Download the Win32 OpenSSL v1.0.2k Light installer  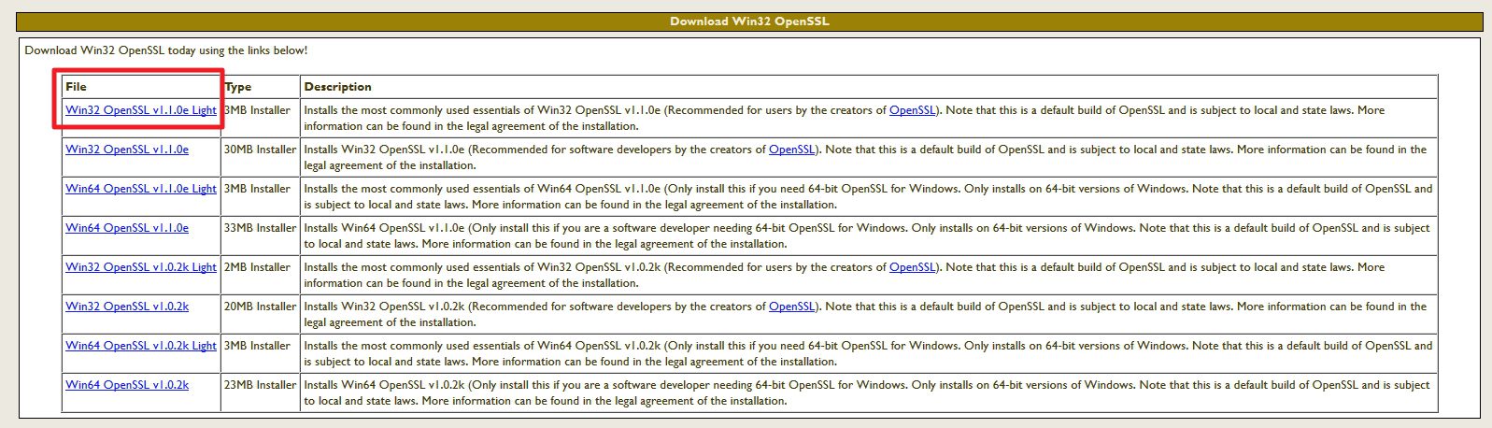pyautogui.click(x=141, y=267)
